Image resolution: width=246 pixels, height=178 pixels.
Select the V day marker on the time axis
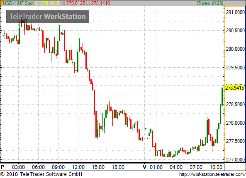144,167
